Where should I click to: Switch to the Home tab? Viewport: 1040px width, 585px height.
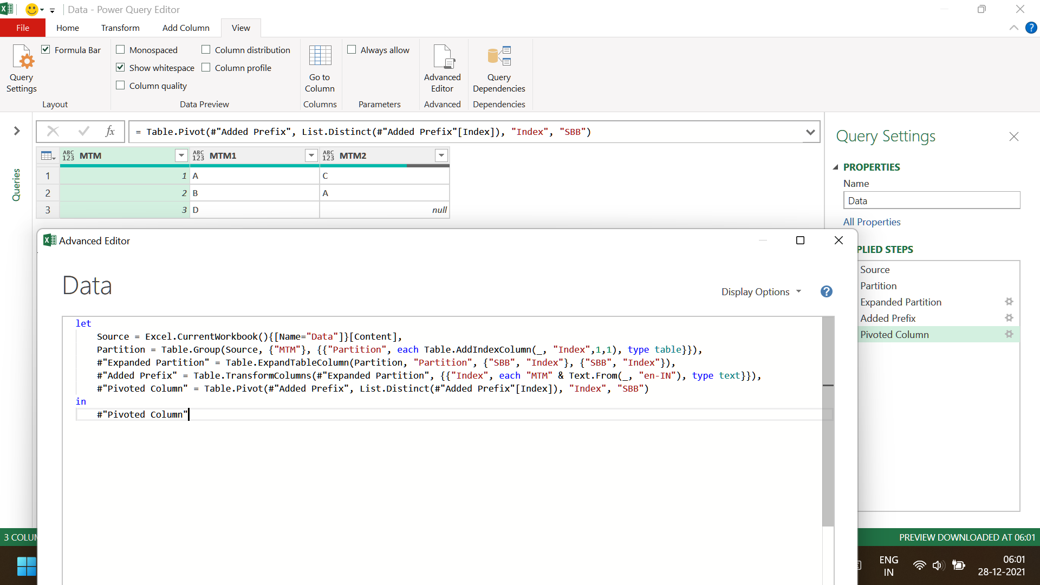pos(68,28)
